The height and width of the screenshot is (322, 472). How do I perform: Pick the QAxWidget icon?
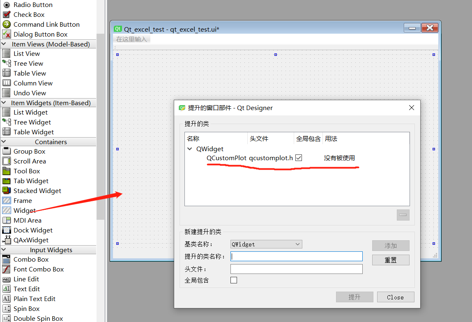pos(6,240)
